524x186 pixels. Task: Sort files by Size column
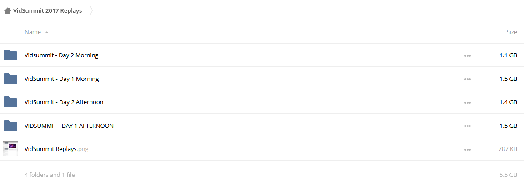click(512, 32)
